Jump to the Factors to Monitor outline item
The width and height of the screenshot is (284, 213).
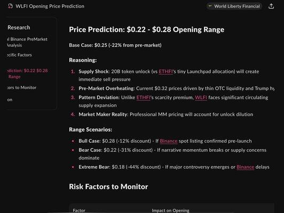(x=21, y=88)
